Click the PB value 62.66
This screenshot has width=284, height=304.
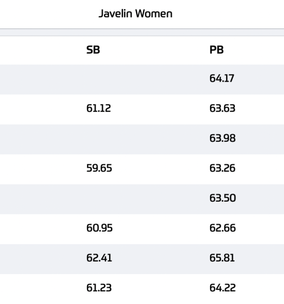tap(223, 228)
